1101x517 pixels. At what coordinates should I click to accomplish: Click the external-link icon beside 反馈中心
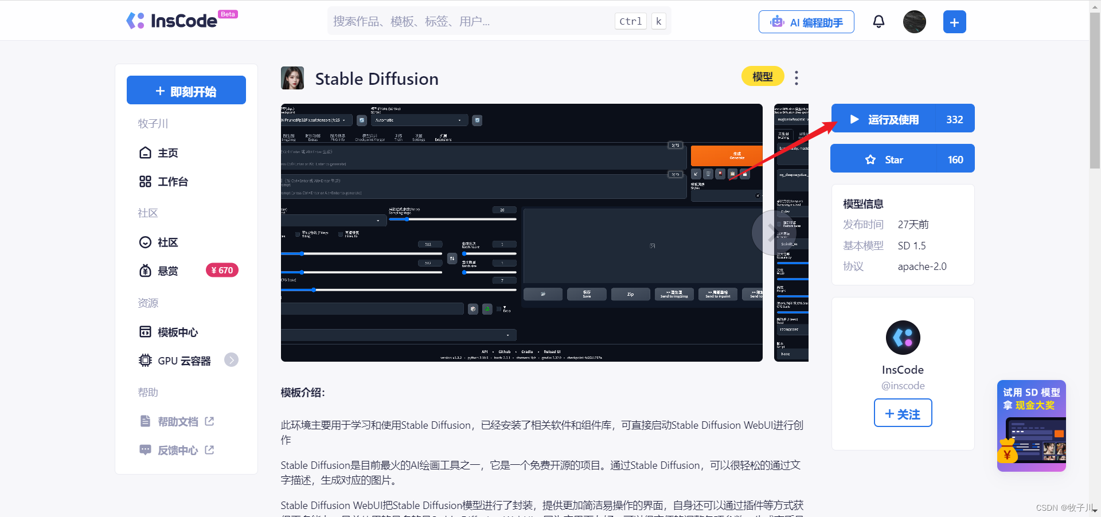coord(209,450)
